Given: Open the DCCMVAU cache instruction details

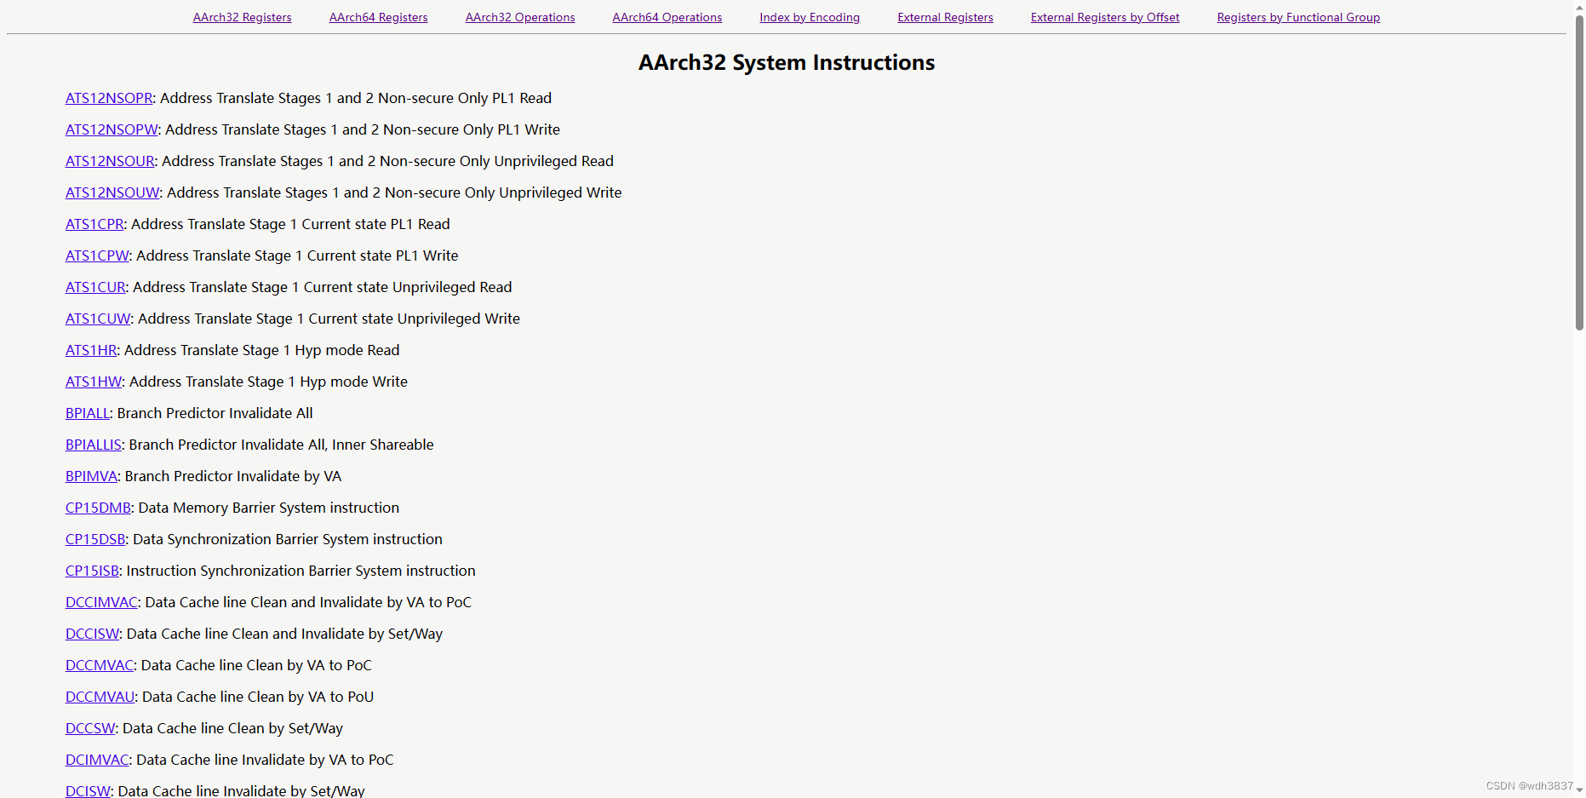Looking at the screenshot, I should pos(100,697).
